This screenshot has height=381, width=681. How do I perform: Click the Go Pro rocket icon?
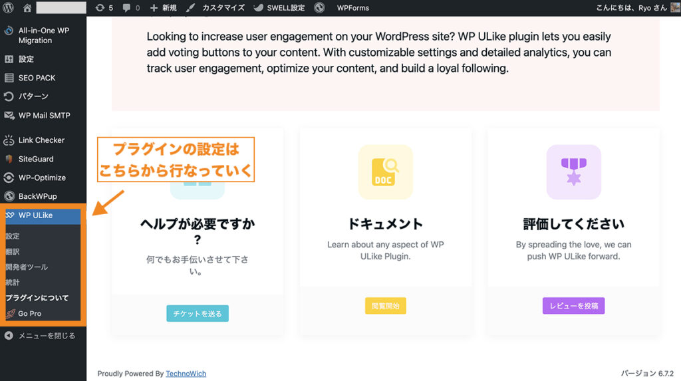click(11, 313)
